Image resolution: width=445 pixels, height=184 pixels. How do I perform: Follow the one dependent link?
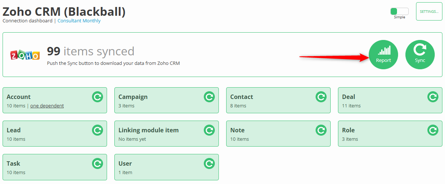tap(47, 106)
